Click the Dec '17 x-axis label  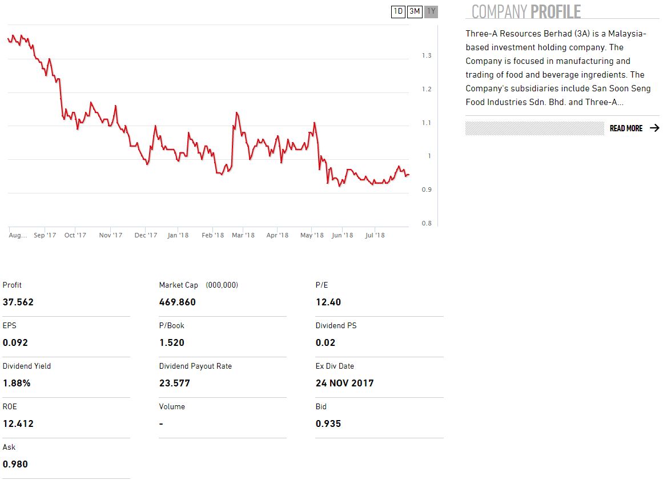click(146, 235)
